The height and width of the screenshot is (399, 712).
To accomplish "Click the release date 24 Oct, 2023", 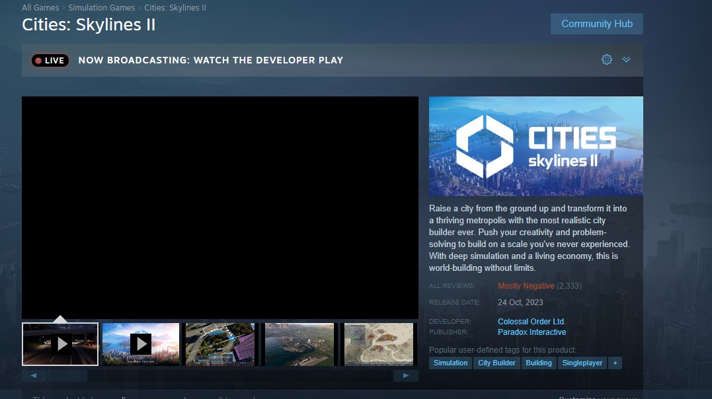I will point(520,303).
